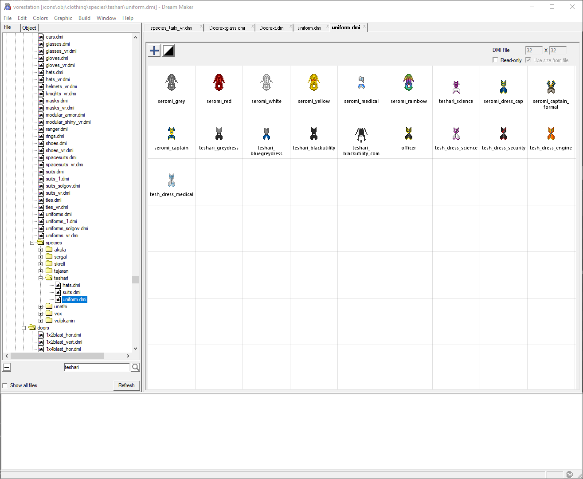Click the Dream Maker logo in the title bar
The width and height of the screenshot is (583, 479).
pos(7,7)
